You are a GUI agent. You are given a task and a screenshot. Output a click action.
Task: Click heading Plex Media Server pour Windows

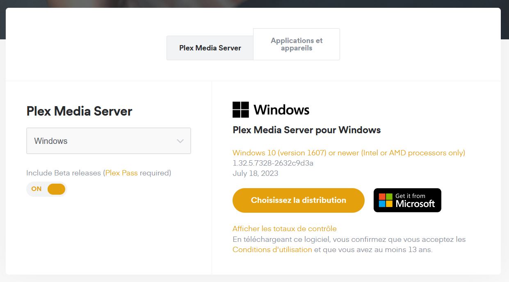tap(307, 130)
